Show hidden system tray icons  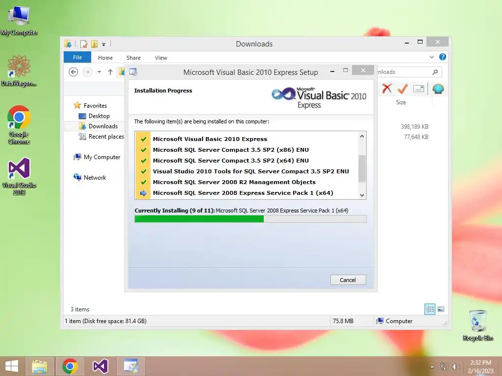tap(432, 366)
